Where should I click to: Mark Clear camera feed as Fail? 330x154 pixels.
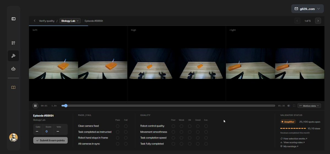[126, 126]
